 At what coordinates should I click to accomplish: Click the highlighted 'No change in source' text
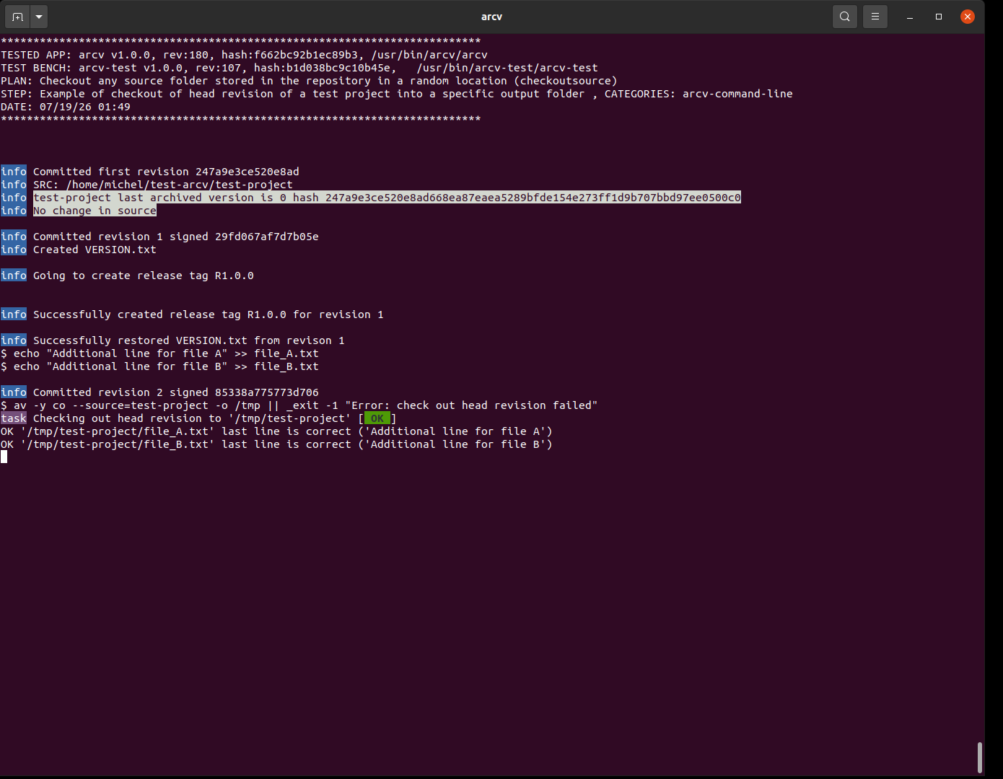(95, 211)
